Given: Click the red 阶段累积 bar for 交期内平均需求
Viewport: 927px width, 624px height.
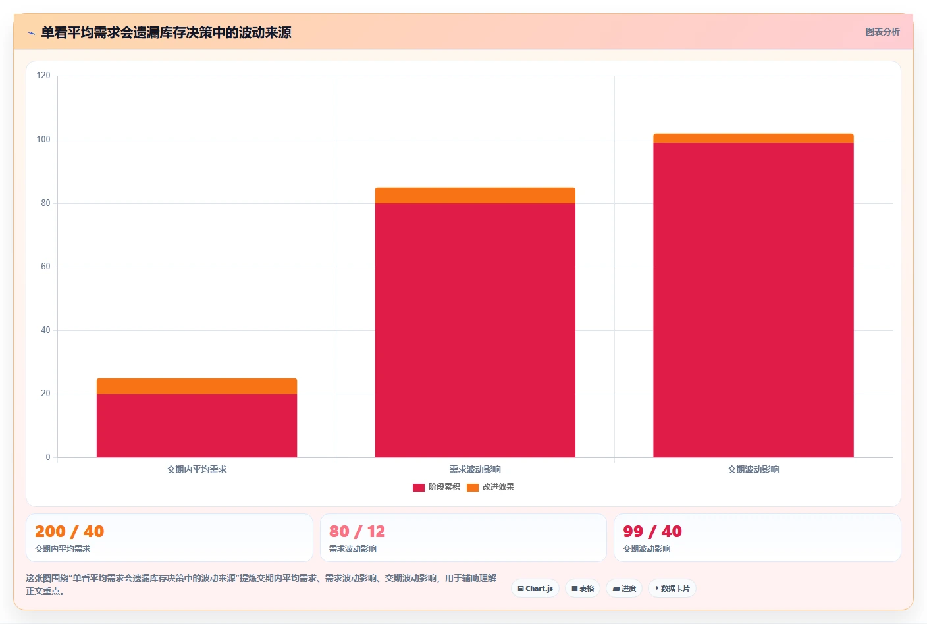Looking at the screenshot, I should pos(197,425).
